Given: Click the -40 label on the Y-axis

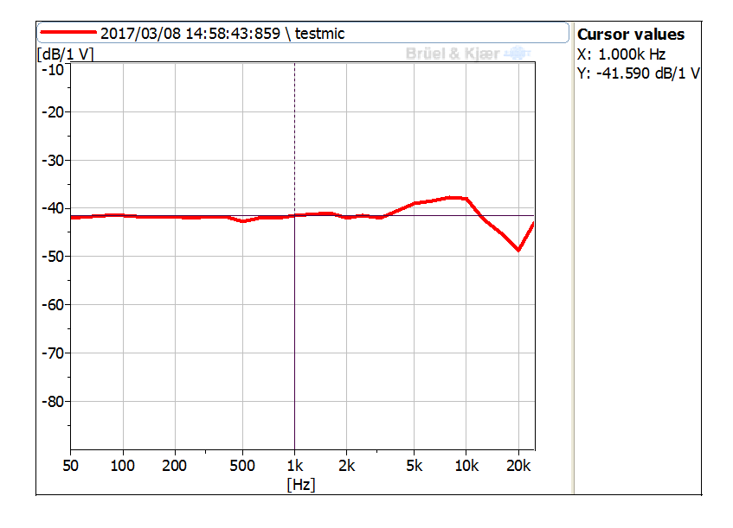Looking at the screenshot, I should [53, 208].
